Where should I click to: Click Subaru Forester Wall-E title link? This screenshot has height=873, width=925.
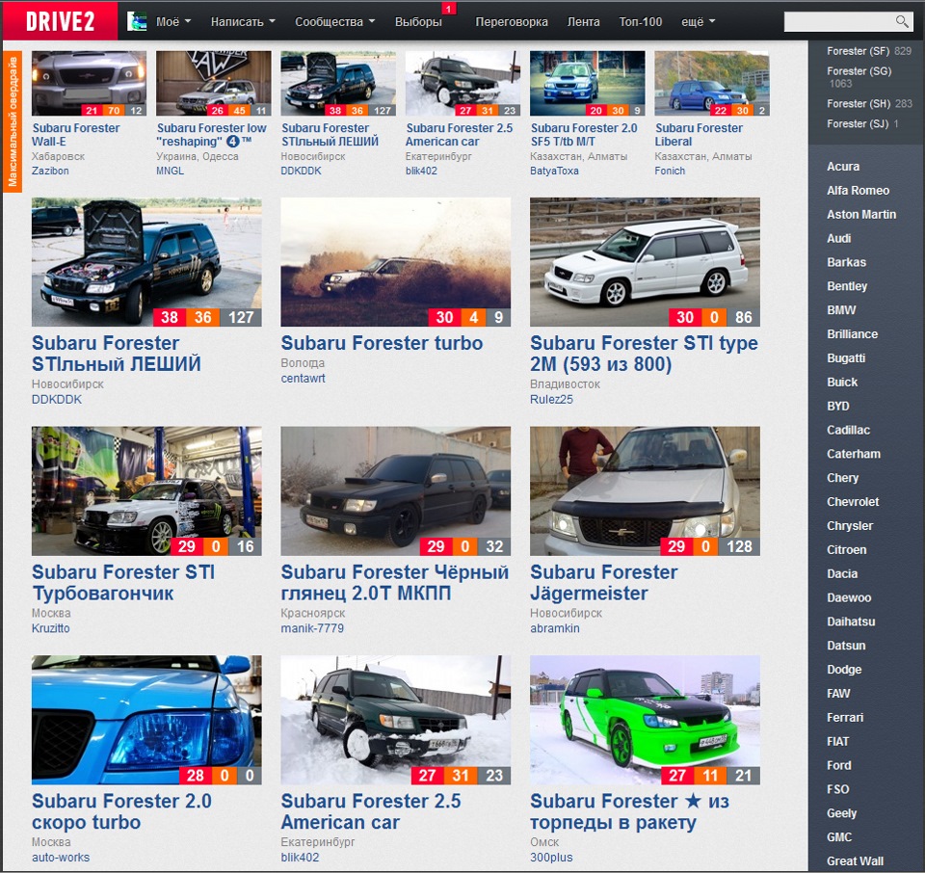tap(75, 135)
